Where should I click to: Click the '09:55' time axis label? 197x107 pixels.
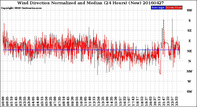click(x=77, y=101)
